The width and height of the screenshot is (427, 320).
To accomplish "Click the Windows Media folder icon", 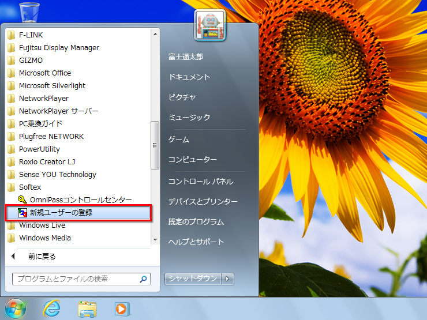I will click(12, 238).
